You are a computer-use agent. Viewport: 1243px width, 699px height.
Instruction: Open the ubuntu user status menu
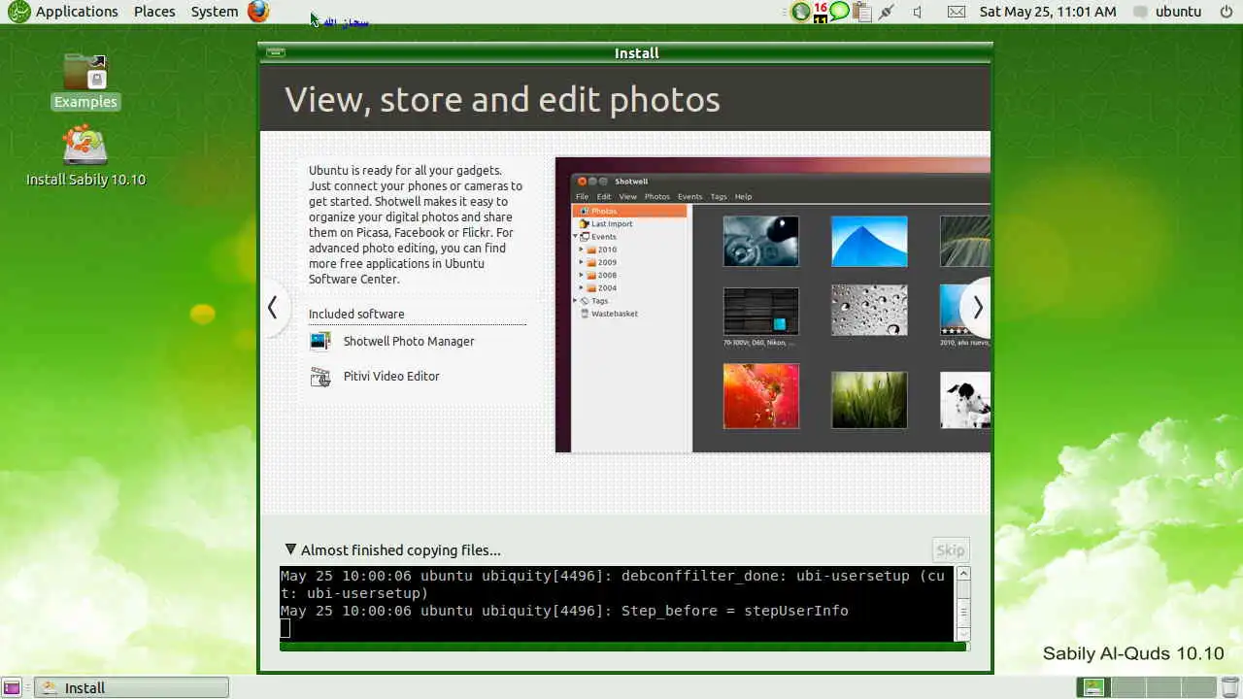[x=1167, y=12]
